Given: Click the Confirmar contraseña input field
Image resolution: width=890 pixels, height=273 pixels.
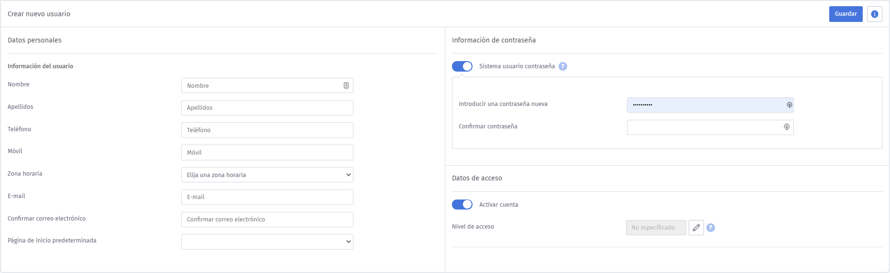Looking at the screenshot, I should (710, 127).
